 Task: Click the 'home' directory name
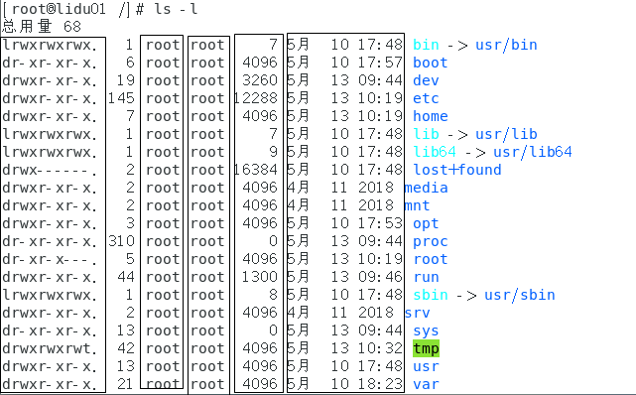431,116
